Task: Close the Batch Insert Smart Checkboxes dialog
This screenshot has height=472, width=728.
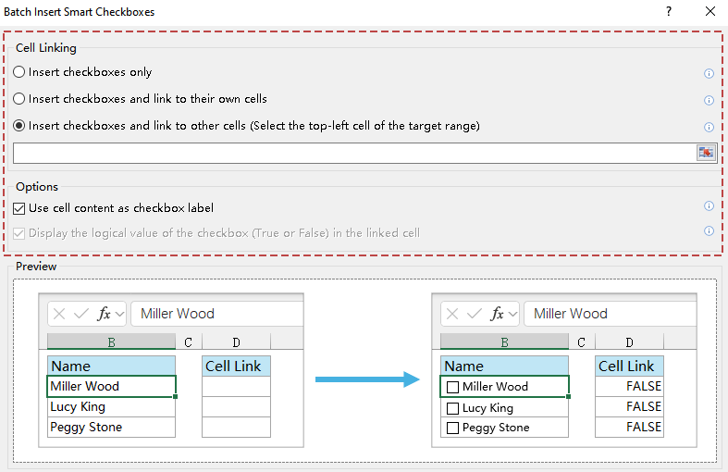Action: [709, 12]
